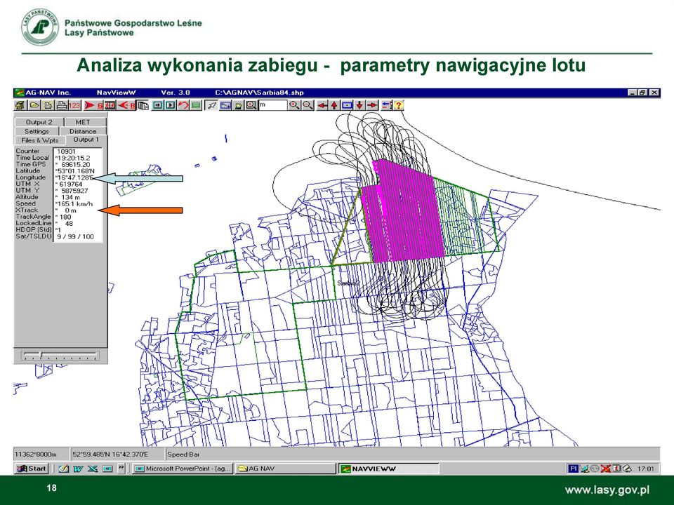Pan map down with red arrow
Viewport: 674px width, 505px height.
click(359, 105)
